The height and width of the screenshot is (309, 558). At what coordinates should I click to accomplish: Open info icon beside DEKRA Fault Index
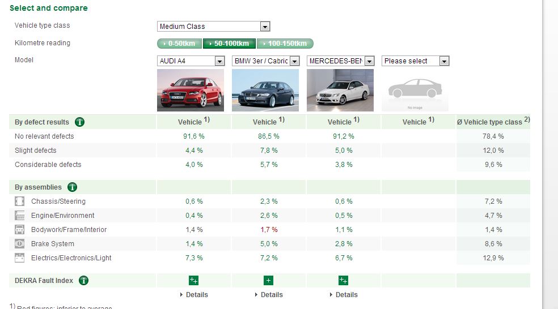click(83, 281)
